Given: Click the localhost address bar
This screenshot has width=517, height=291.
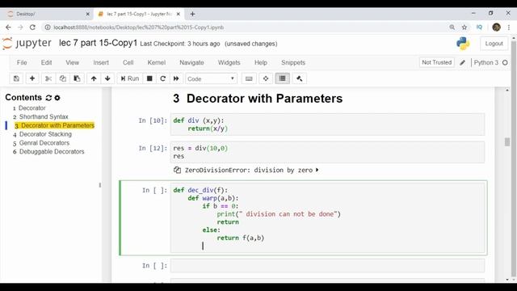Looking at the screenshot, I should click(x=244, y=27).
